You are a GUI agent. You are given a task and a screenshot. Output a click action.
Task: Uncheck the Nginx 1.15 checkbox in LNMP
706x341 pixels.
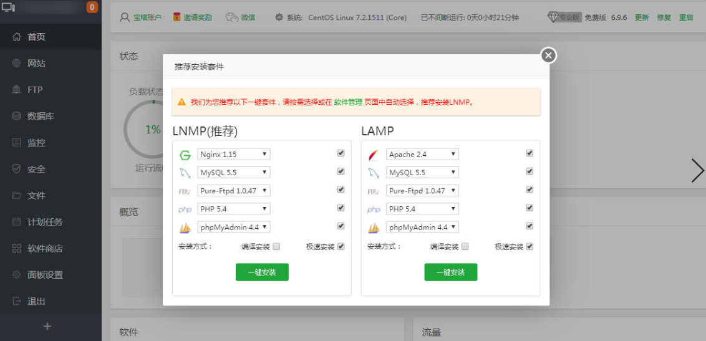point(341,153)
